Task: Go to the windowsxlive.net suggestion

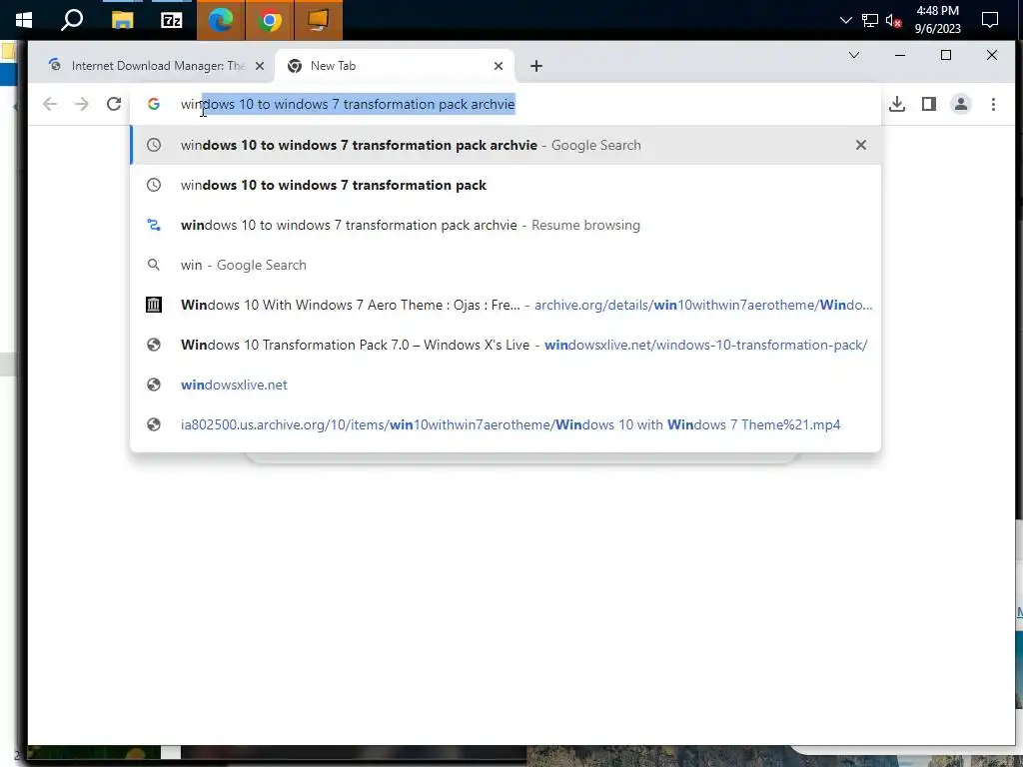Action: [505, 384]
